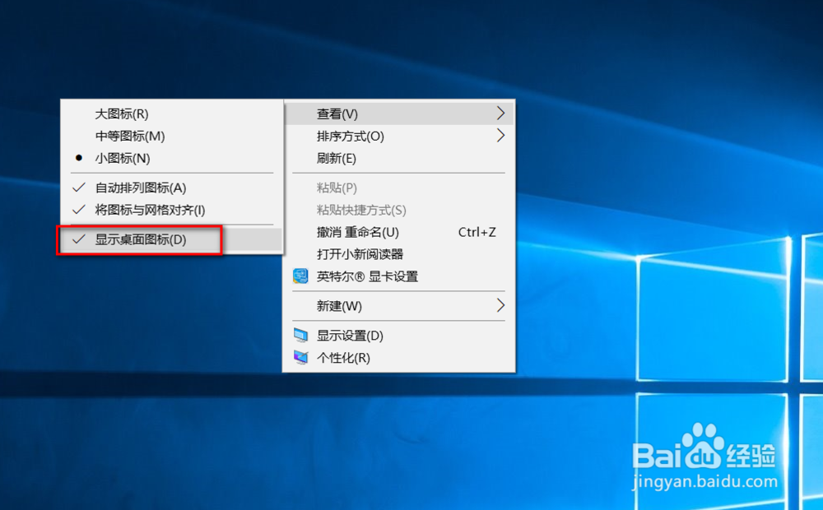This screenshot has height=510, width=823.
Task: Open 英特尔® 显卡设置 graphics settings
Action: pos(398,276)
